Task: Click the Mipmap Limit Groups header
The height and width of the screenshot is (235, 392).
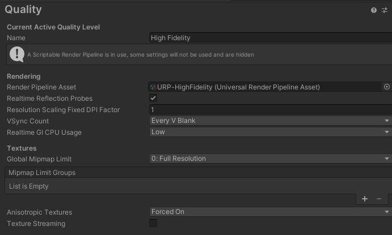Action: (x=199, y=172)
